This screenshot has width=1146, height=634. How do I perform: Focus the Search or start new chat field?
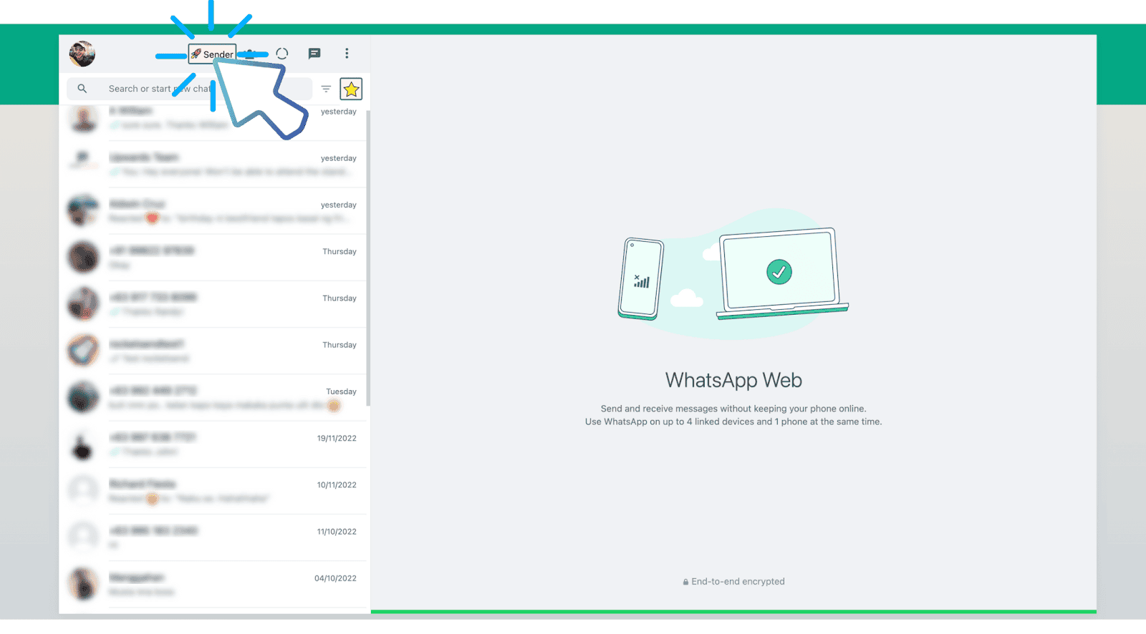coord(190,89)
